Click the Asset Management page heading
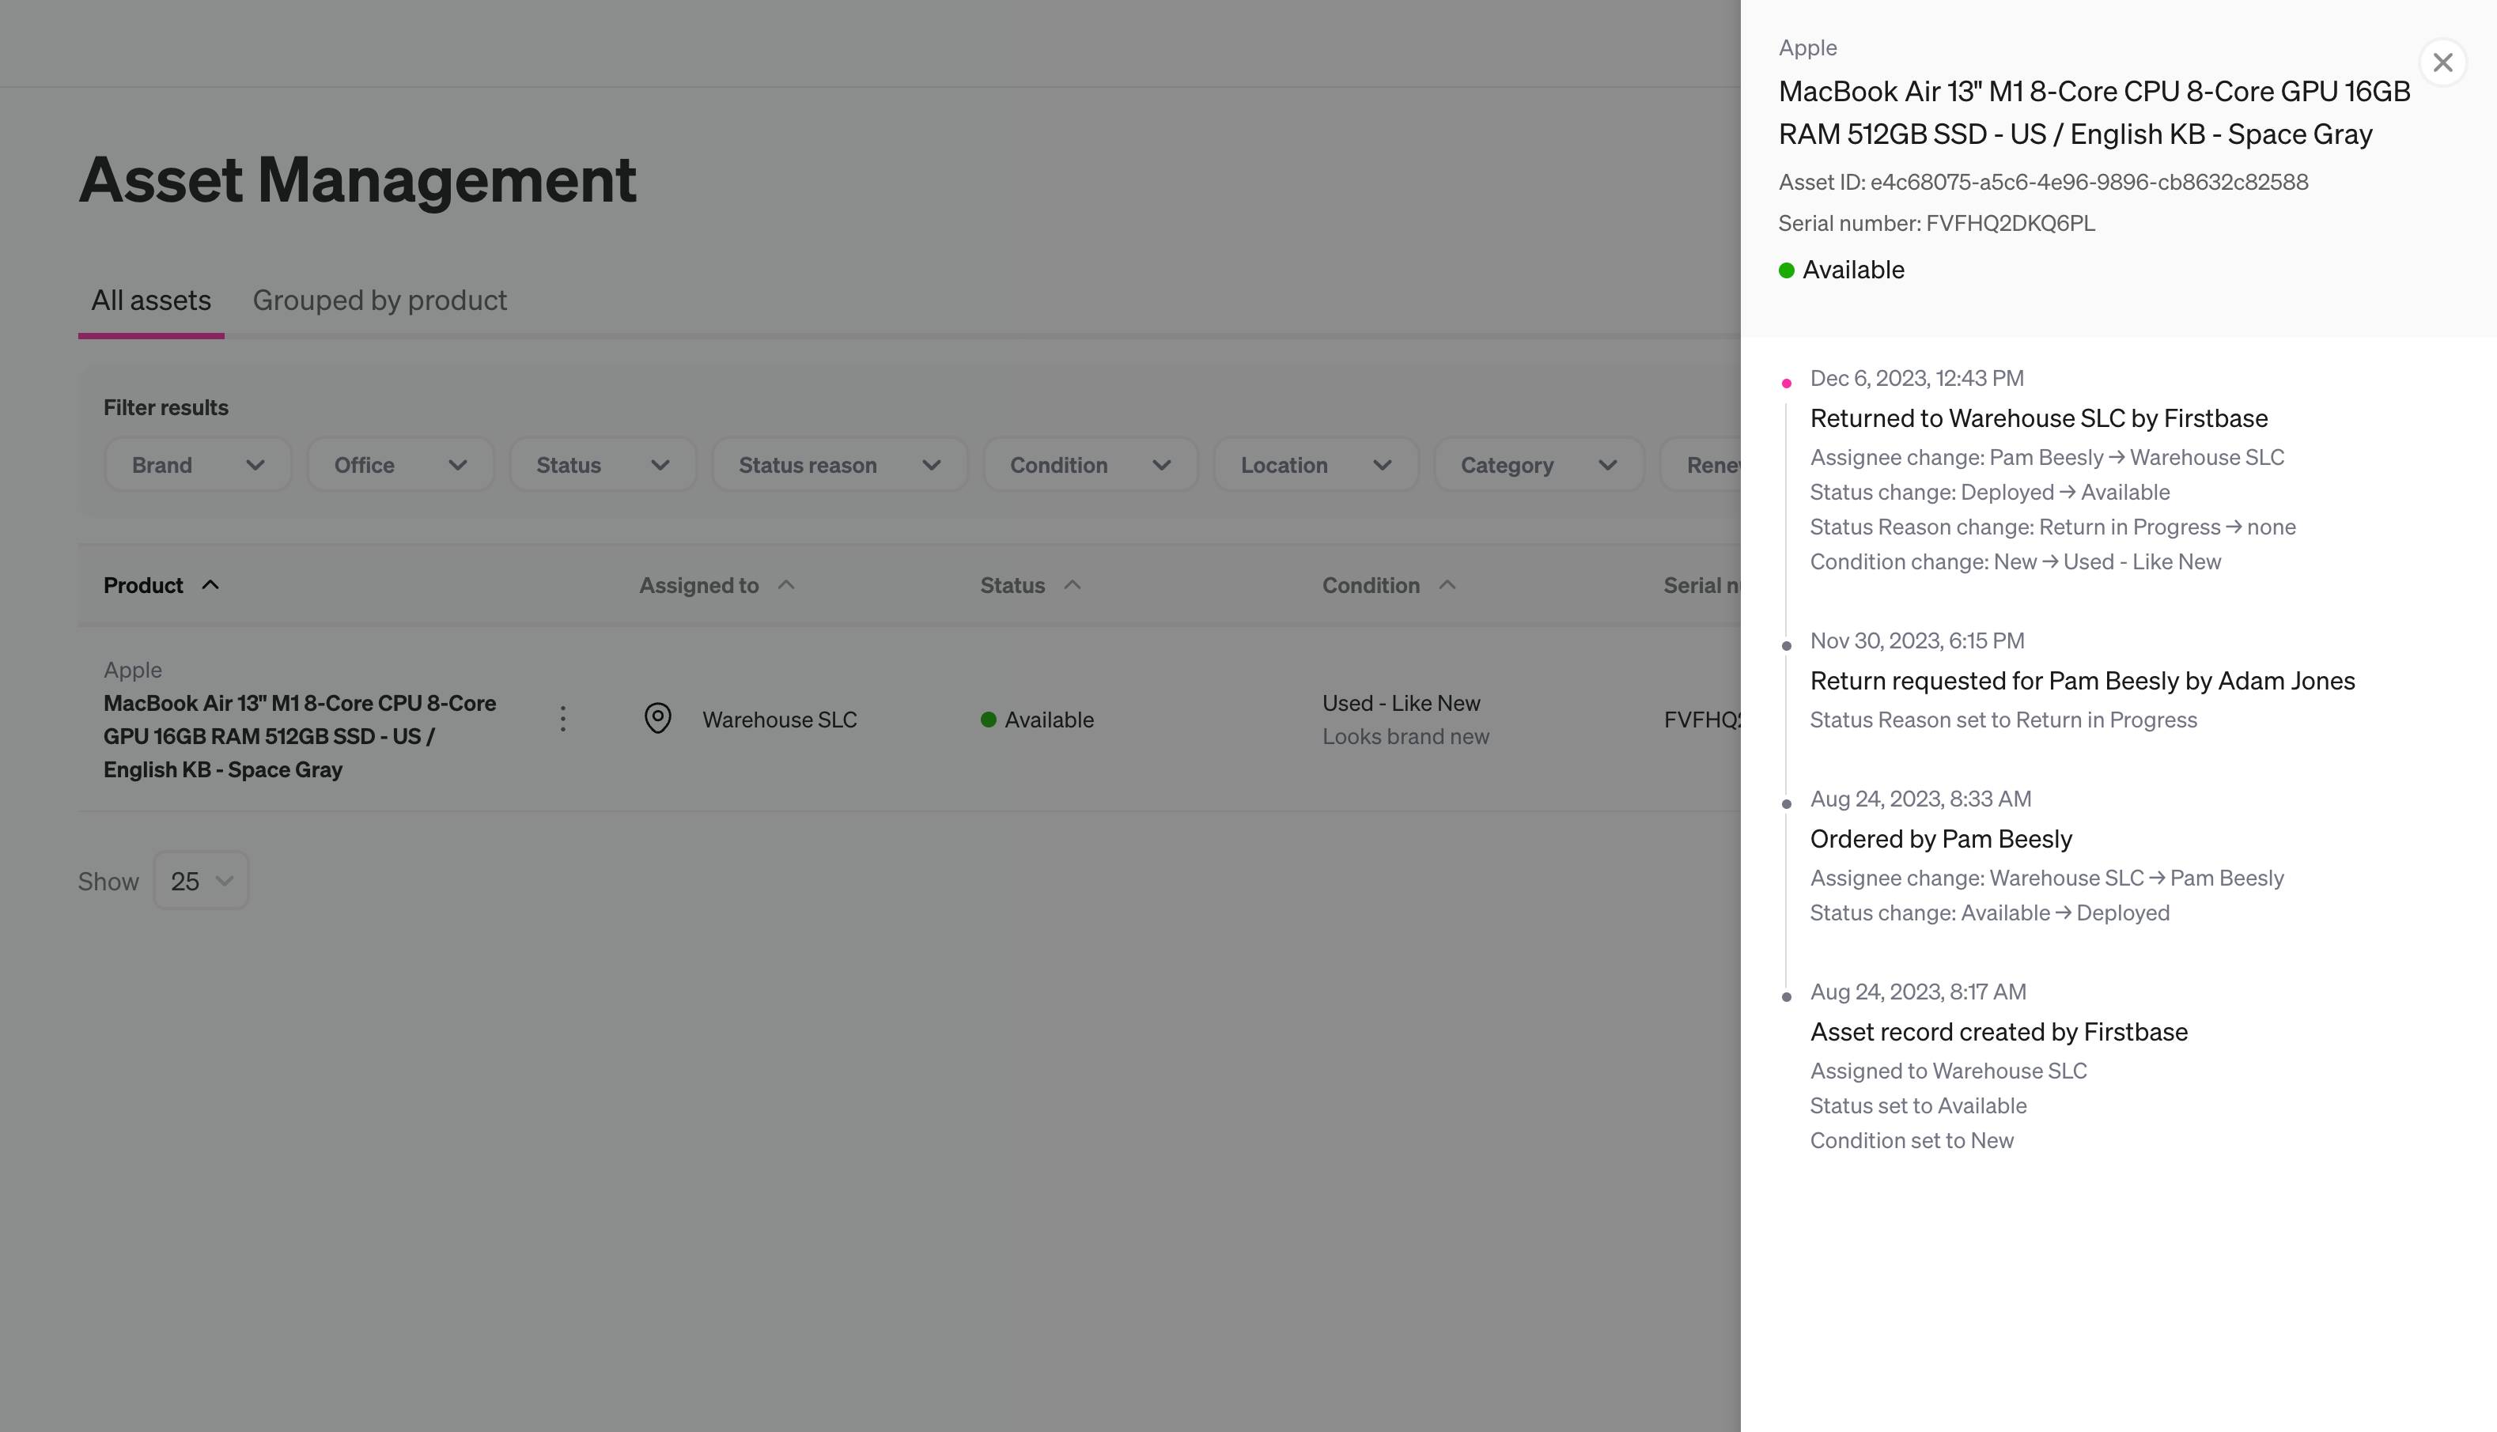 coord(358,180)
